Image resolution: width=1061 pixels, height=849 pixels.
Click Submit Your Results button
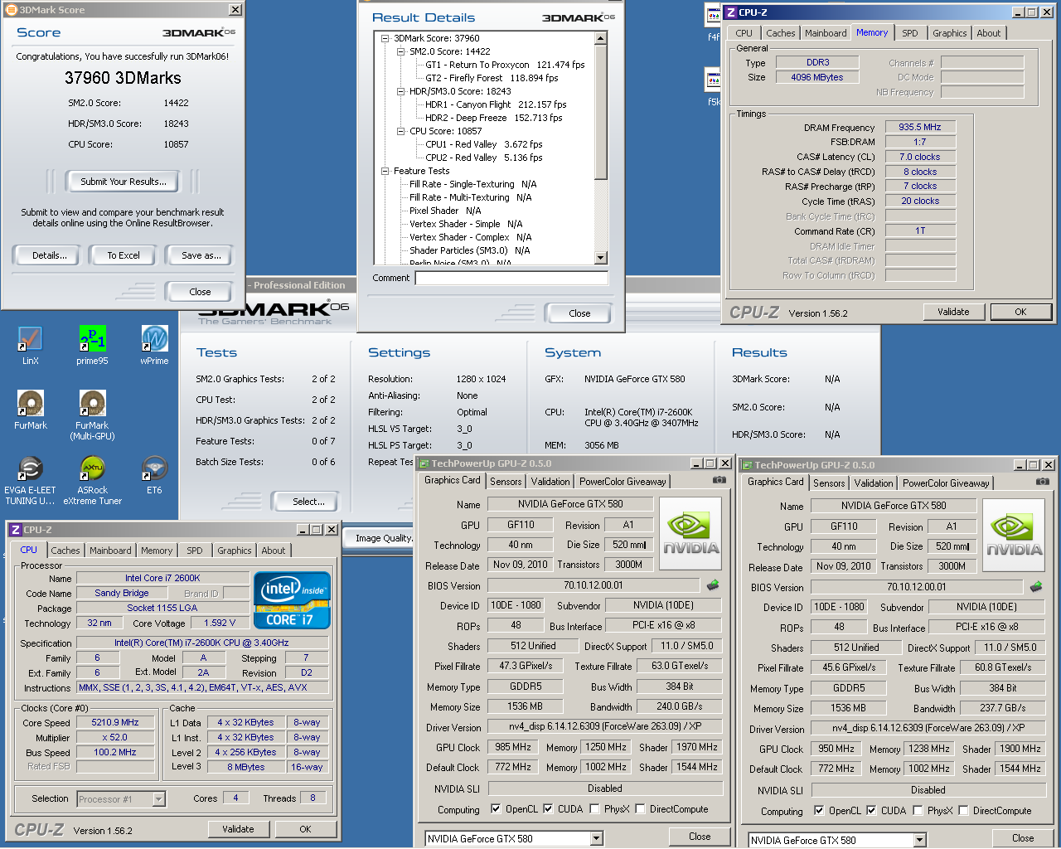tap(124, 182)
